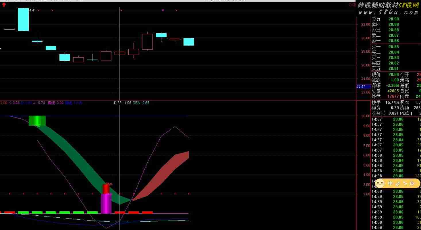Click the 买一 bid row at 28.85

(x=396, y=47)
